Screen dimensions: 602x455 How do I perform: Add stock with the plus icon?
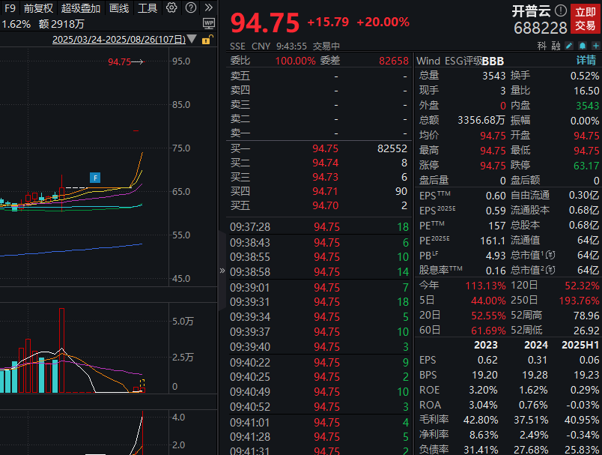(595, 46)
